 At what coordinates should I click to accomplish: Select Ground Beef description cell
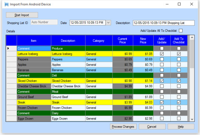68,97
